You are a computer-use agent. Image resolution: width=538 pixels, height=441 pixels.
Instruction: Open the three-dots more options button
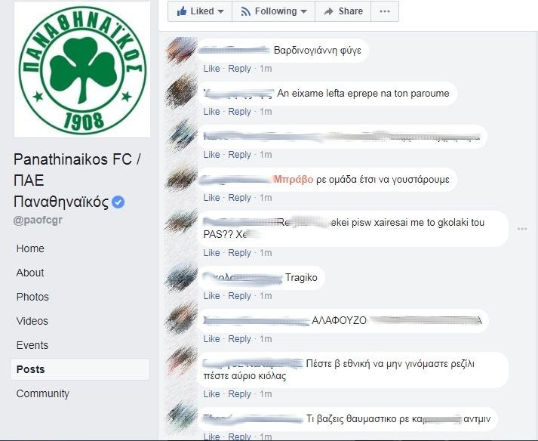point(385,11)
